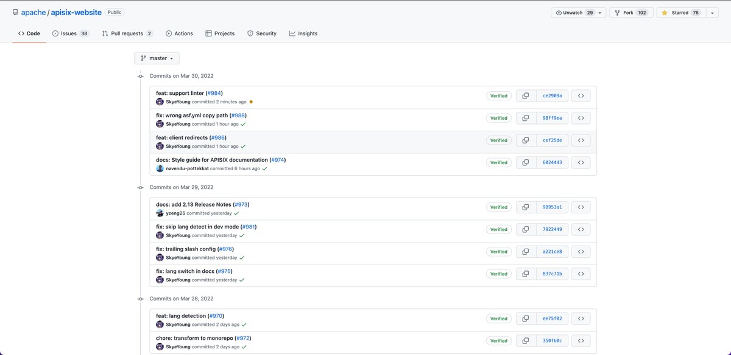Unwatch the apisix-website repository

click(x=573, y=12)
